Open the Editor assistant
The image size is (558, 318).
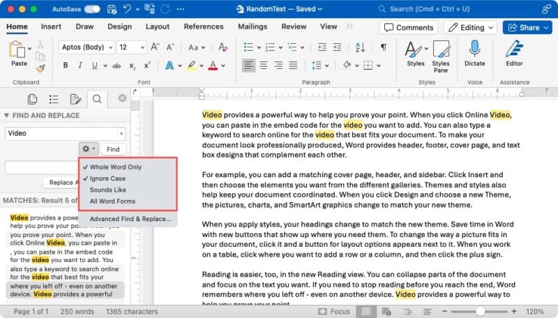(x=514, y=54)
